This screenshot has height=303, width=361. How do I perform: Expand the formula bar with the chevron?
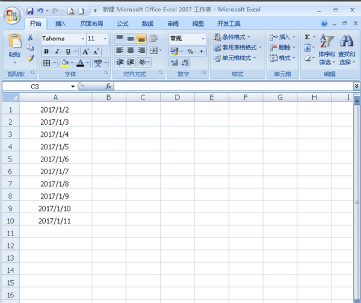click(x=356, y=86)
